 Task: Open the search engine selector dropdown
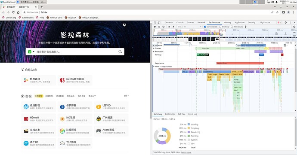pos(34,52)
